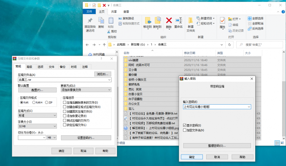Click the New Folder (新建文件夹) icon
The image size is (286, 166).
pyautogui.click(x=191, y=22)
